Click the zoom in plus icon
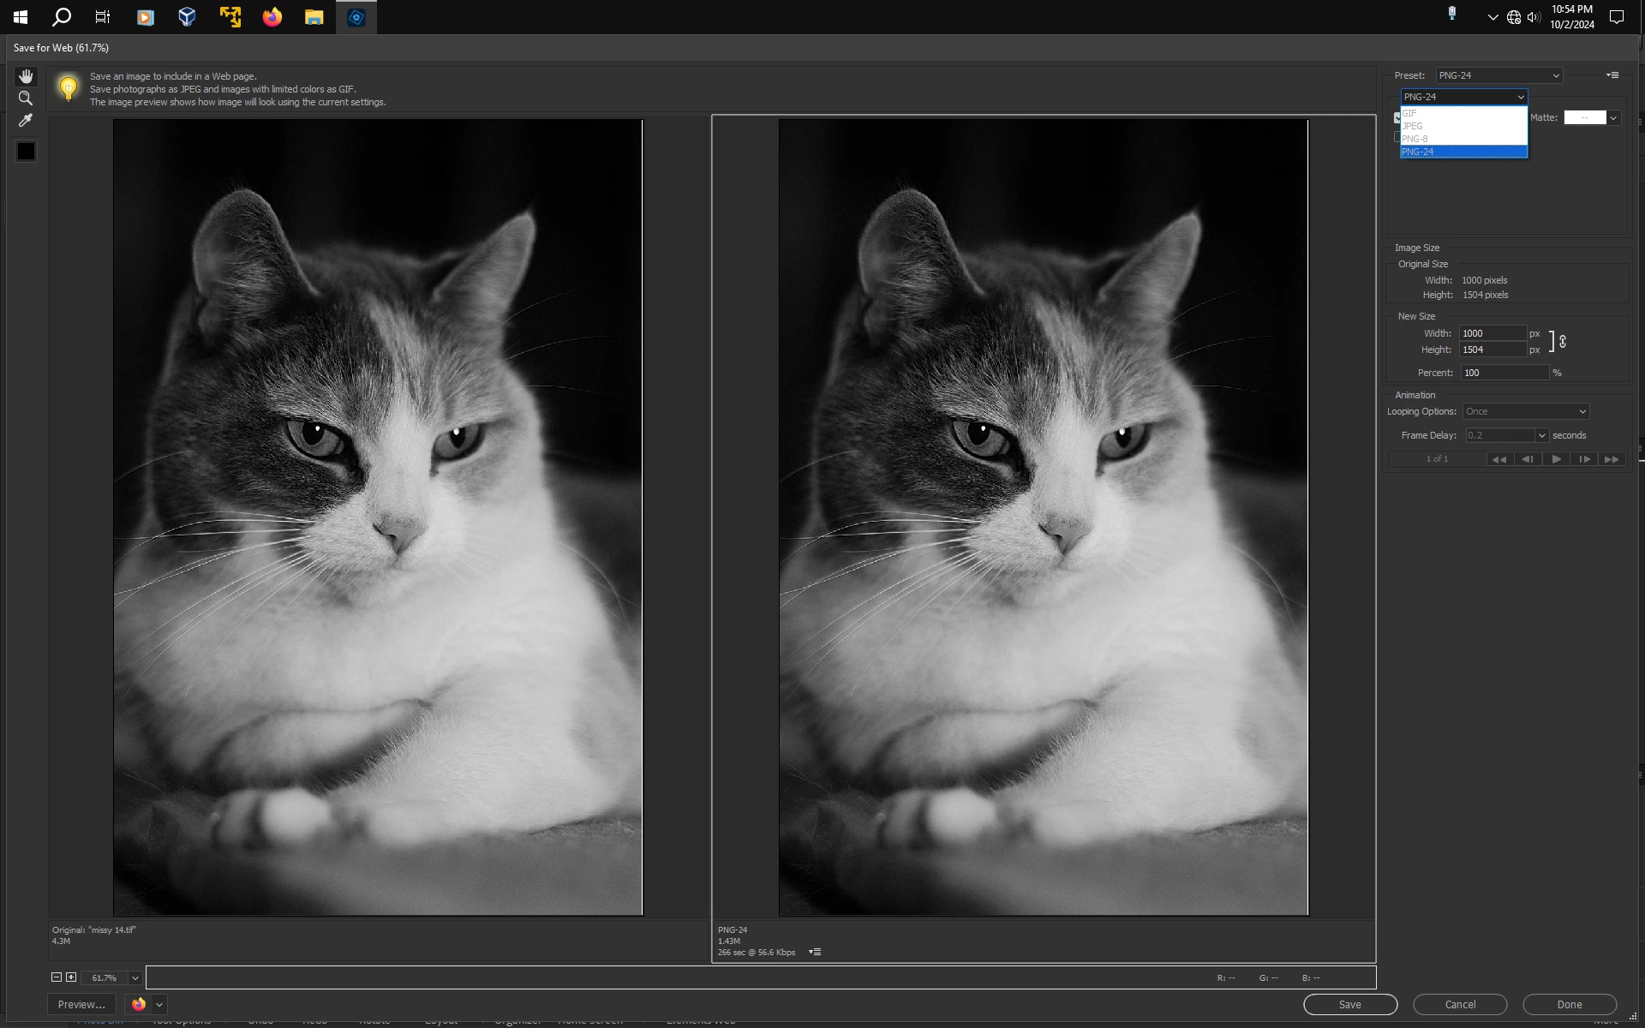 tap(71, 977)
